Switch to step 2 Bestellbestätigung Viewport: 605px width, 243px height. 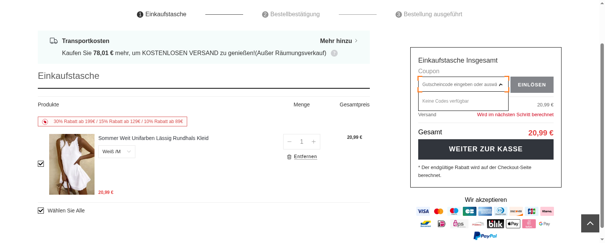[x=291, y=14]
